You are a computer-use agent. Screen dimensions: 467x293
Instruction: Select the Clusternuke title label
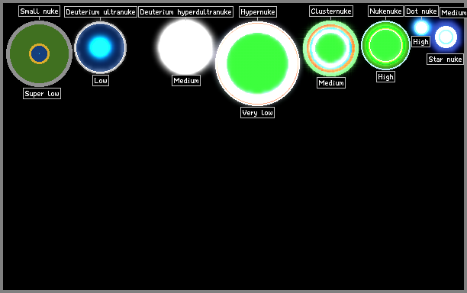click(x=331, y=11)
